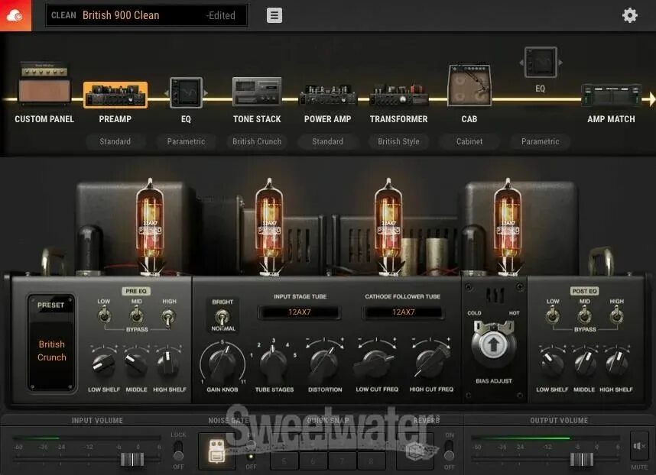
Task: Toggle the Input Volume Lock switch
Action: (178, 451)
